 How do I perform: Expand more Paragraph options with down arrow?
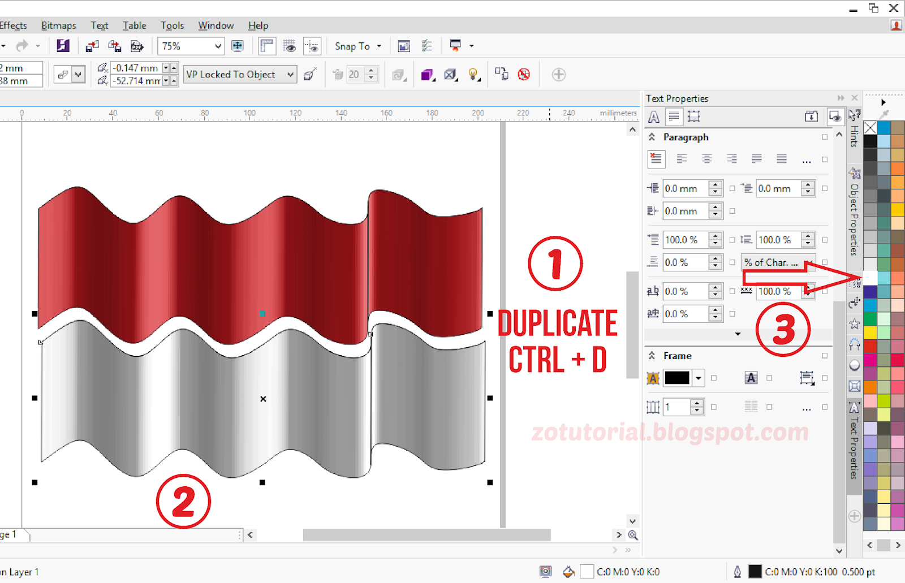(738, 334)
